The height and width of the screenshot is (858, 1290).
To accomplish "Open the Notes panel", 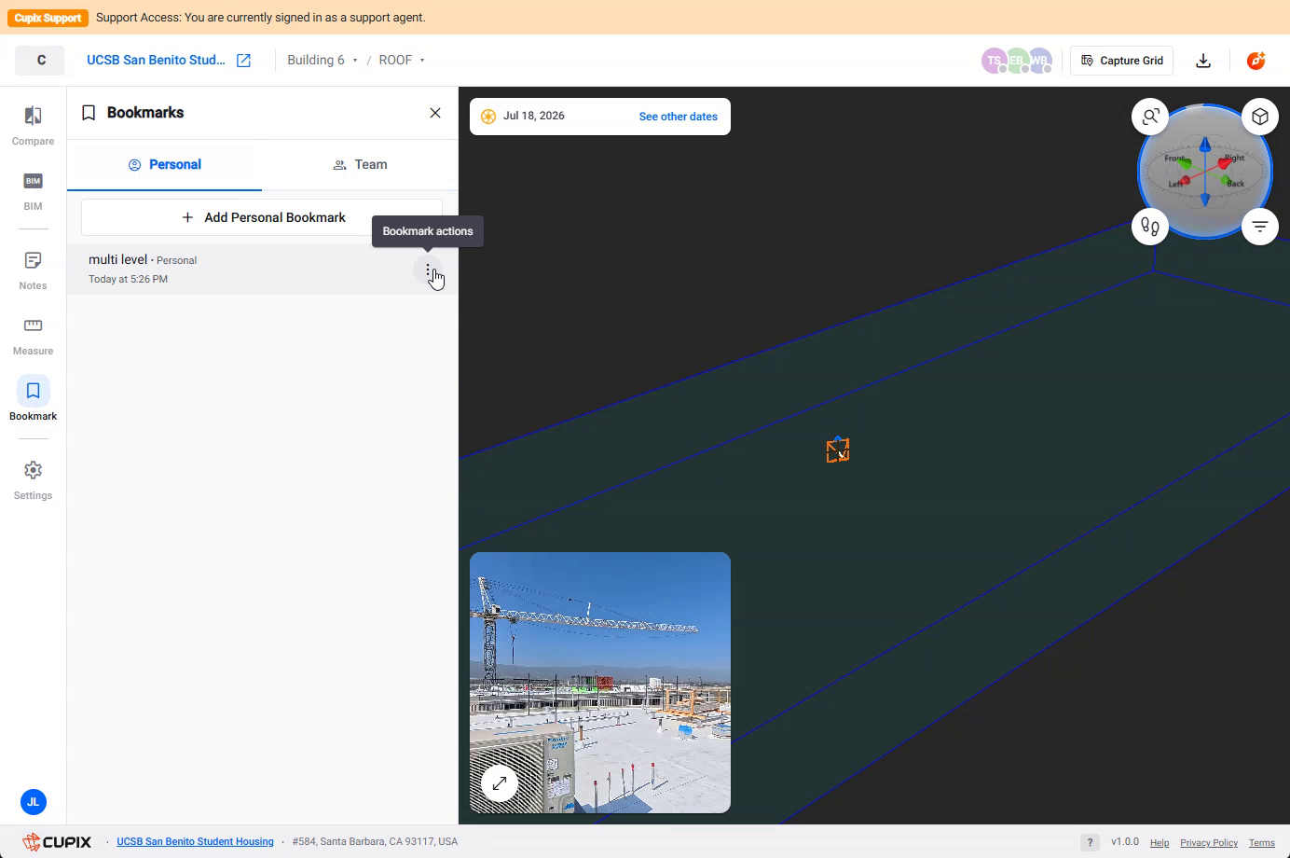I will pyautogui.click(x=33, y=270).
